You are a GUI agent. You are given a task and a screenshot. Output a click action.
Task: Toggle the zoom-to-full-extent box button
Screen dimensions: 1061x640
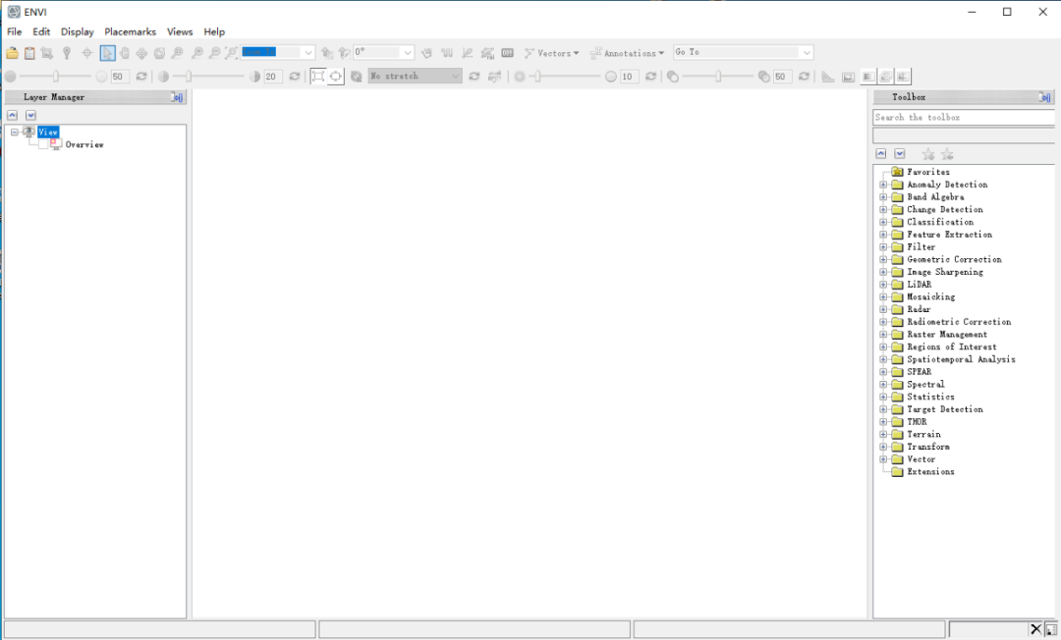coord(318,77)
